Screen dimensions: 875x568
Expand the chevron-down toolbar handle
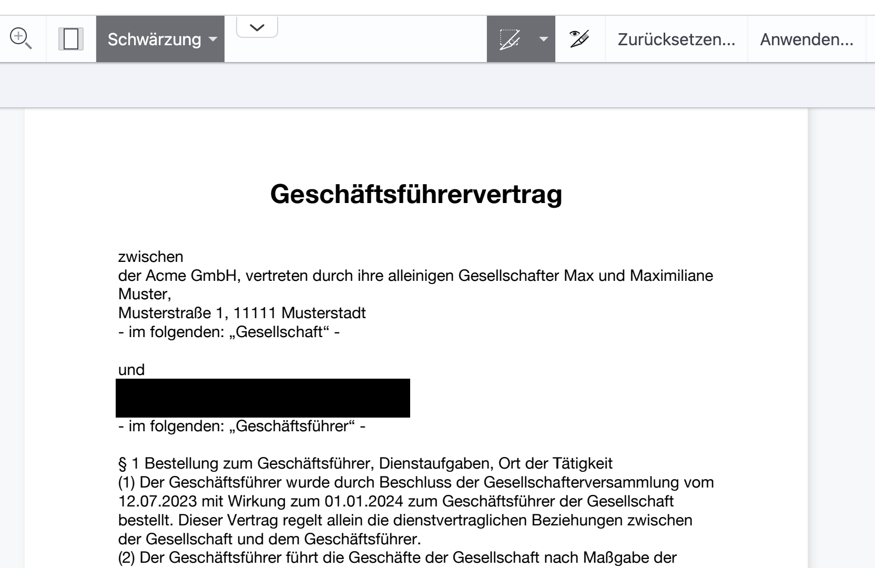pos(257,27)
